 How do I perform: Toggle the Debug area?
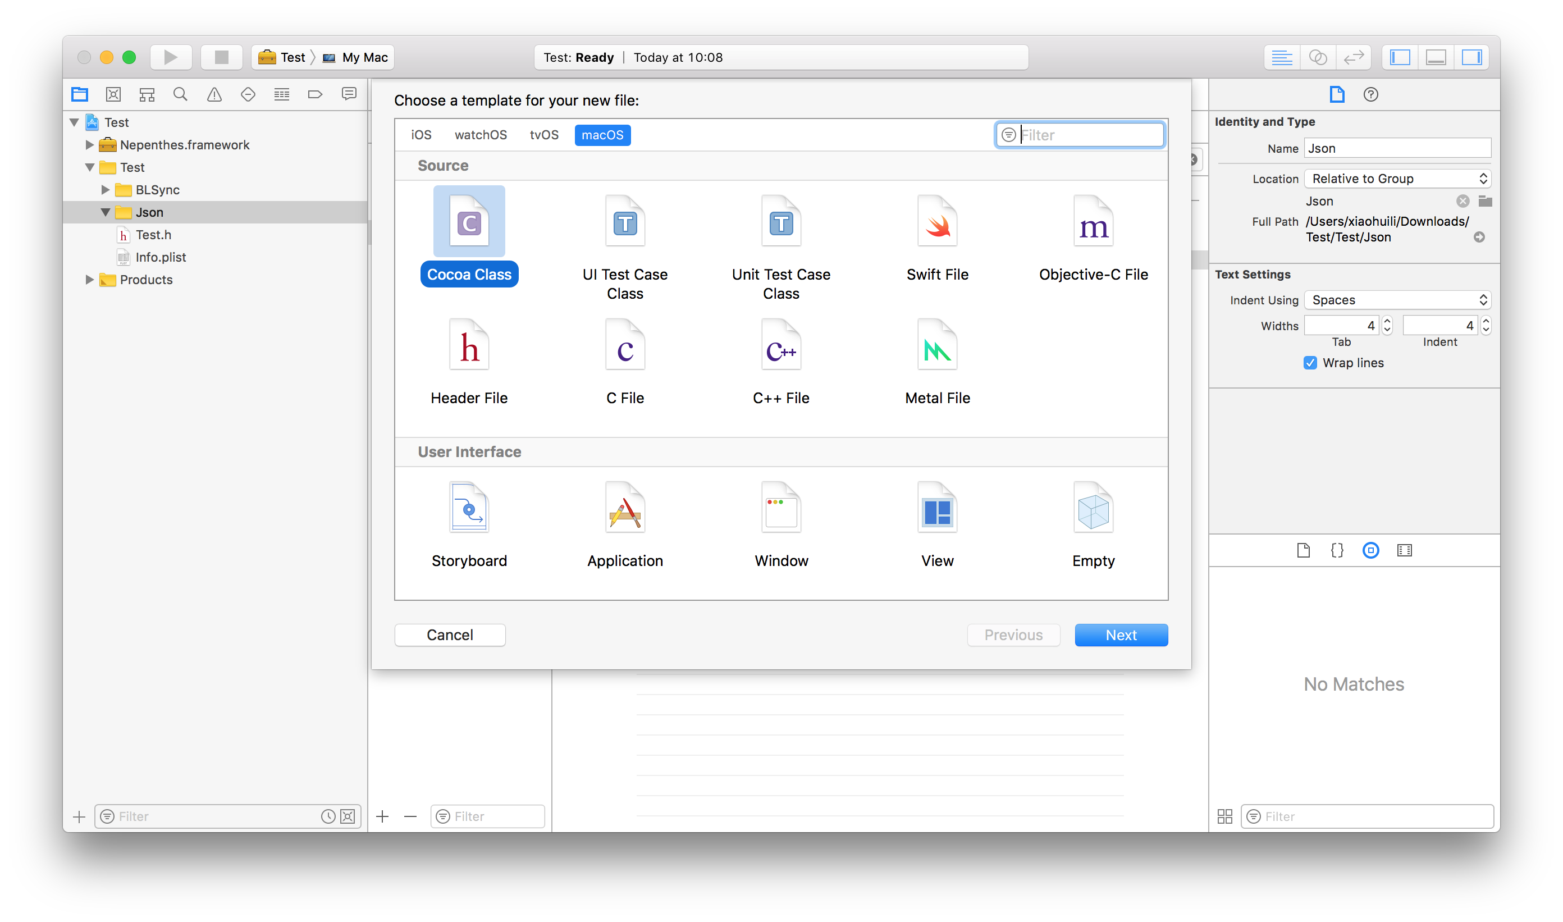tap(1436, 57)
